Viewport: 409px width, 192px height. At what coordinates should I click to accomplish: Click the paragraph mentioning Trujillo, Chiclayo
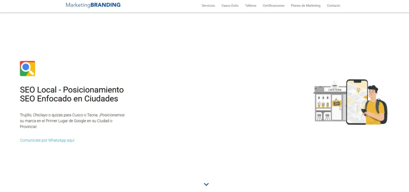pyautogui.click(x=72, y=121)
